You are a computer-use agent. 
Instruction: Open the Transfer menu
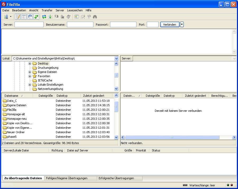click(x=47, y=10)
